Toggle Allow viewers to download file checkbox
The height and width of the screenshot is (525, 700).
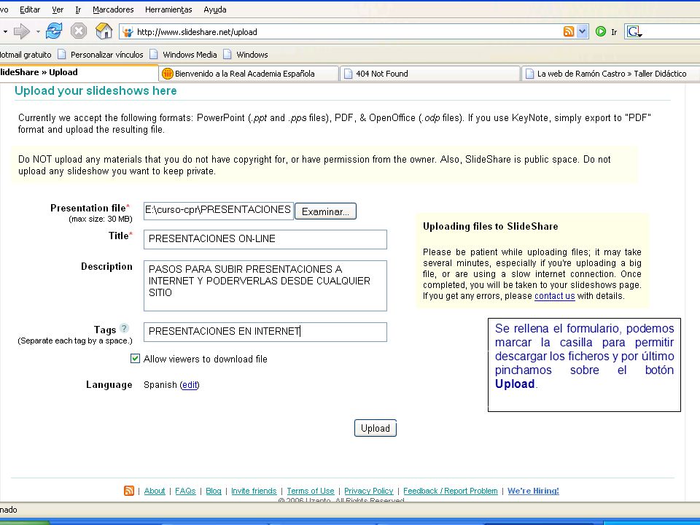[135, 359]
